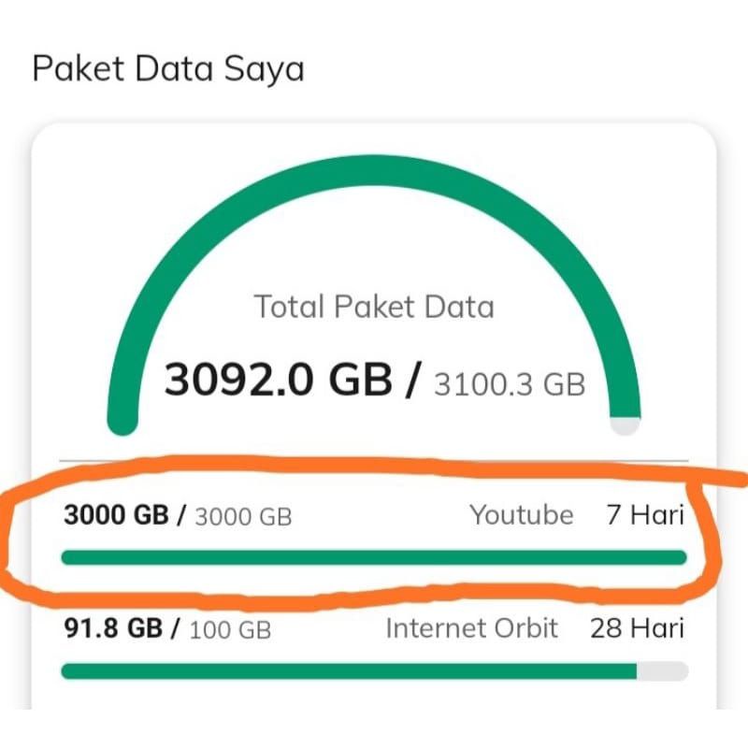Tap the 7 Hari validity label
This screenshot has height=748, width=748.
click(x=643, y=515)
